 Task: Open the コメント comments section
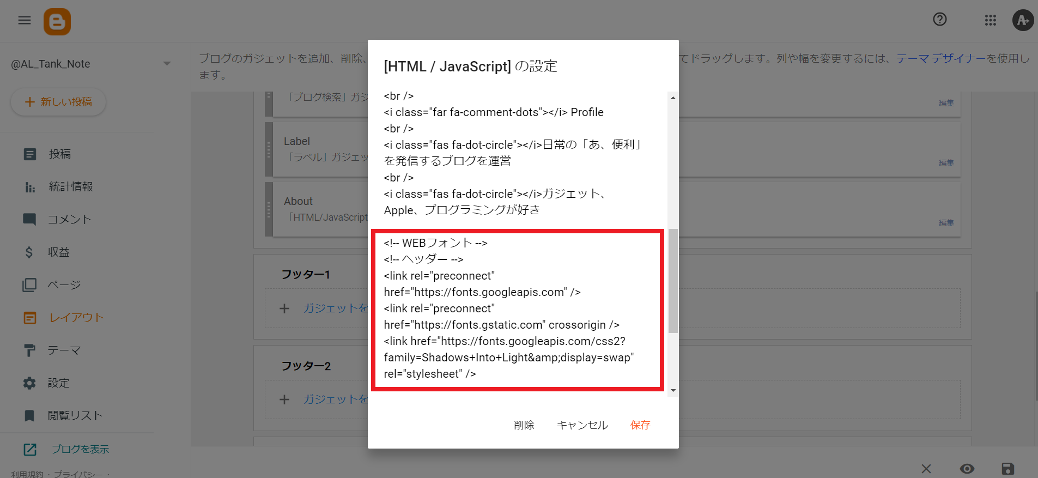pos(70,220)
